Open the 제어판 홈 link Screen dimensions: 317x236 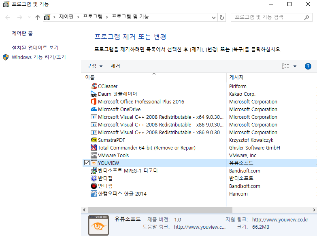point(22,33)
